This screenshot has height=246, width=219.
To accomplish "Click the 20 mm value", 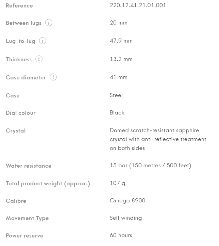I will click(x=119, y=23).
